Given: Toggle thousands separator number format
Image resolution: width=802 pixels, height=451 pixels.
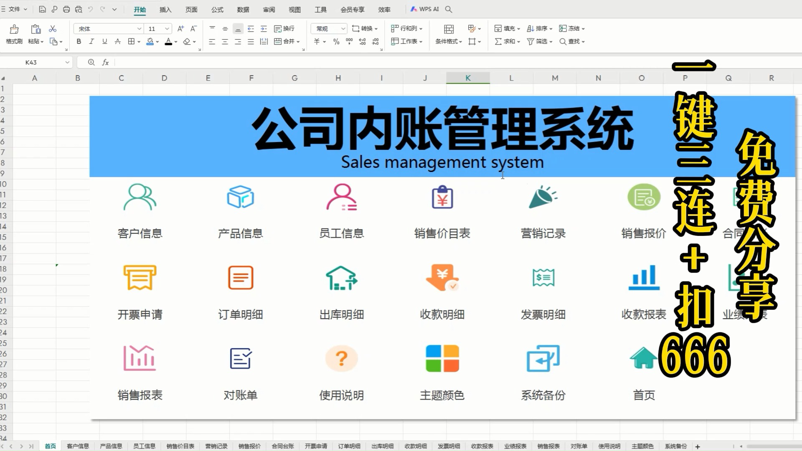Looking at the screenshot, I should (349, 41).
